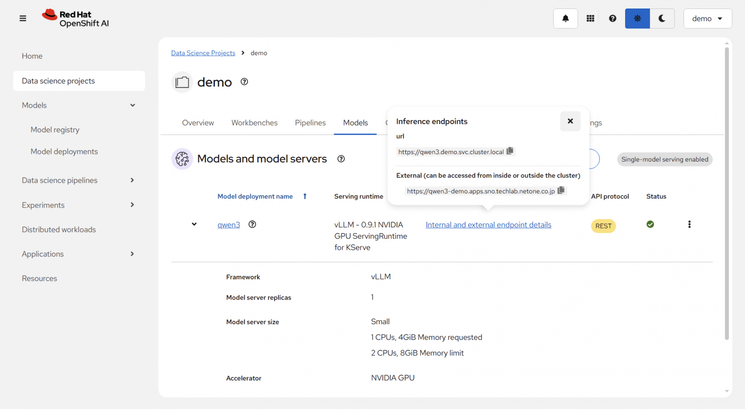Click the REST protocol badge

click(603, 226)
